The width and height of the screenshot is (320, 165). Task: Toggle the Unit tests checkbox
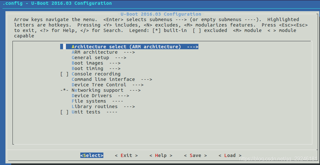tap(64, 112)
